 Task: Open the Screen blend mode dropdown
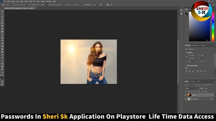click(x=191, y=88)
